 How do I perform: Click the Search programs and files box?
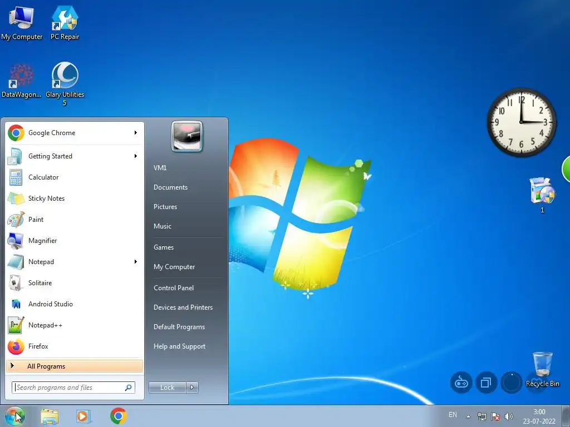(x=73, y=388)
